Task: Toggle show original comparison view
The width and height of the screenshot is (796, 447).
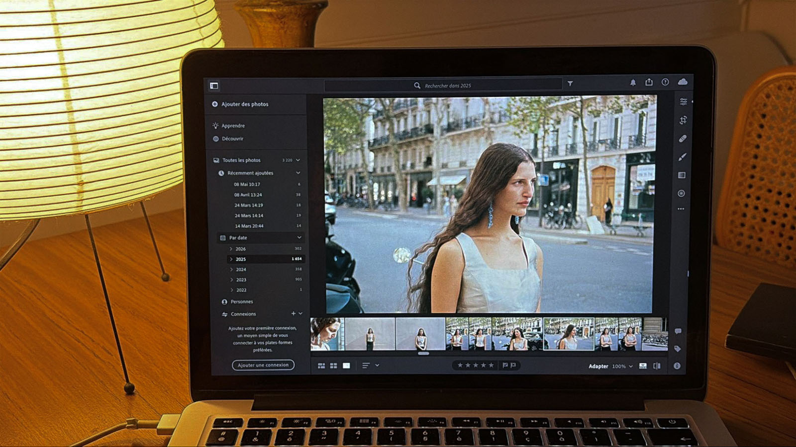Action: [657, 366]
